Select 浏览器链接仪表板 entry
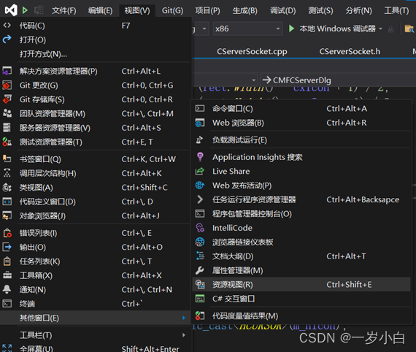 [x=301, y=242]
